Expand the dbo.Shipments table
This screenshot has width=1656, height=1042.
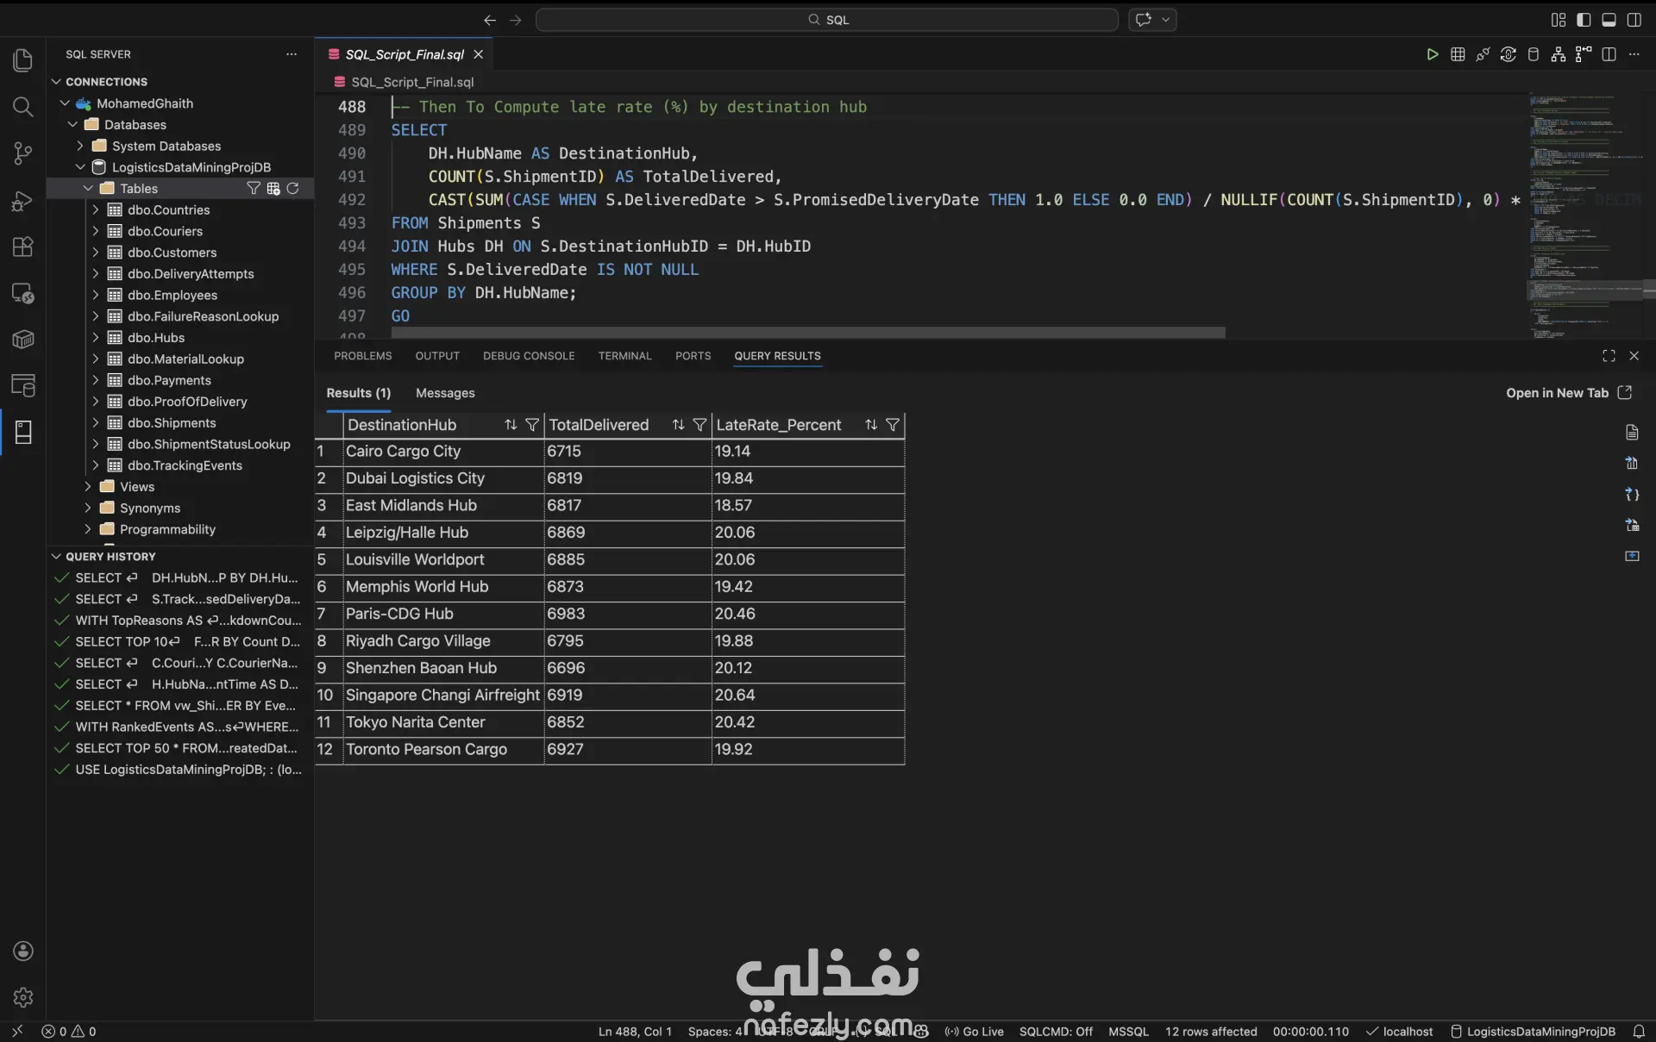pyautogui.click(x=96, y=422)
